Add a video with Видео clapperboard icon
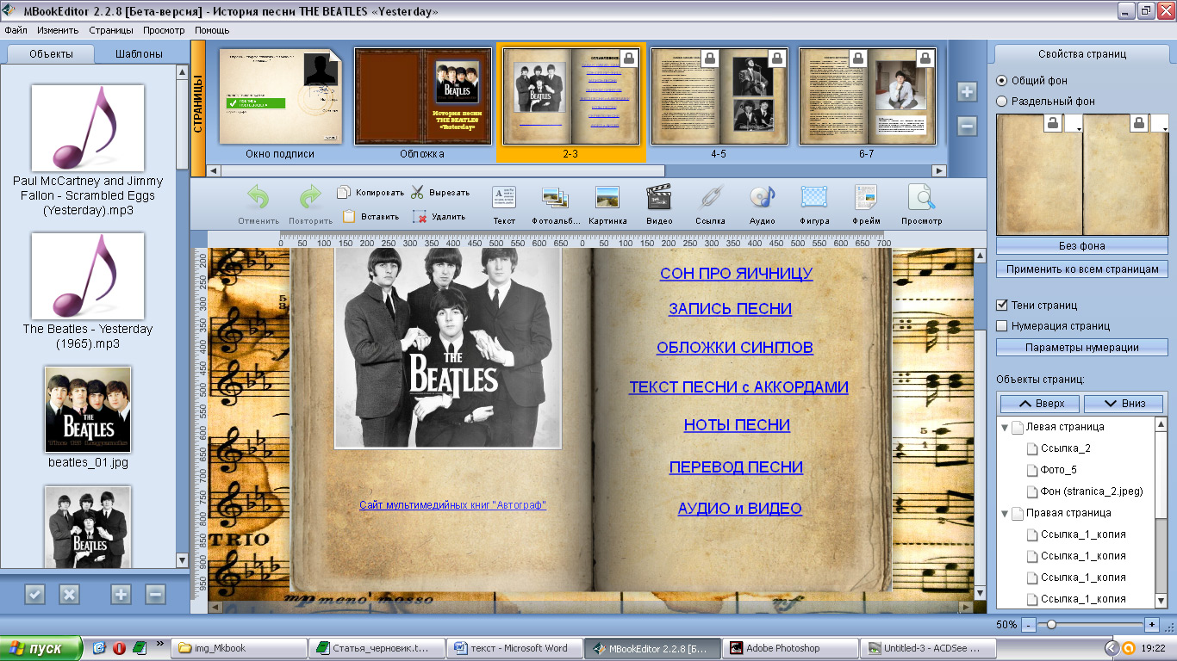This screenshot has width=1177, height=661. [659, 197]
